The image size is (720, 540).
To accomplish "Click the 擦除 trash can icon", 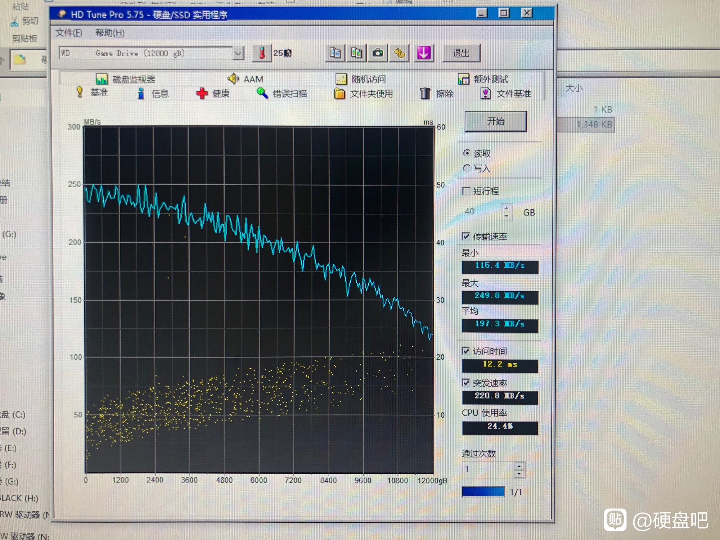I will click(x=425, y=94).
